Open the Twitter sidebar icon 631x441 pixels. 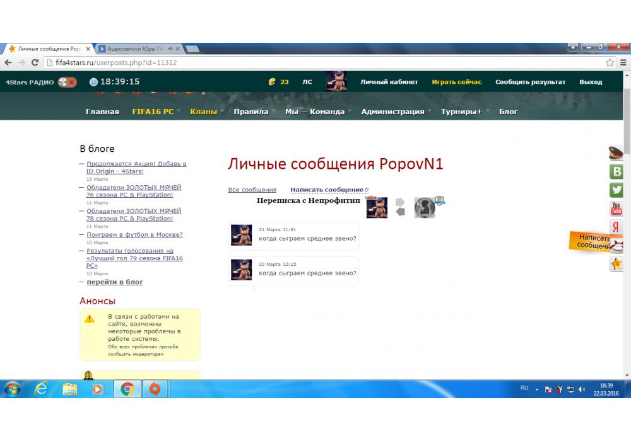(616, 190)
